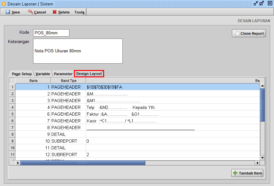Click the Delete toolbar button

61,12
